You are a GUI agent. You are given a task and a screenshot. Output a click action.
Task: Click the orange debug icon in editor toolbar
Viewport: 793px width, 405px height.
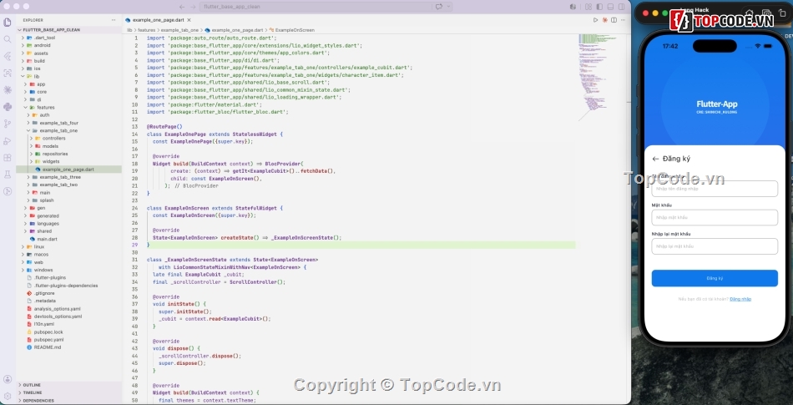604,20
